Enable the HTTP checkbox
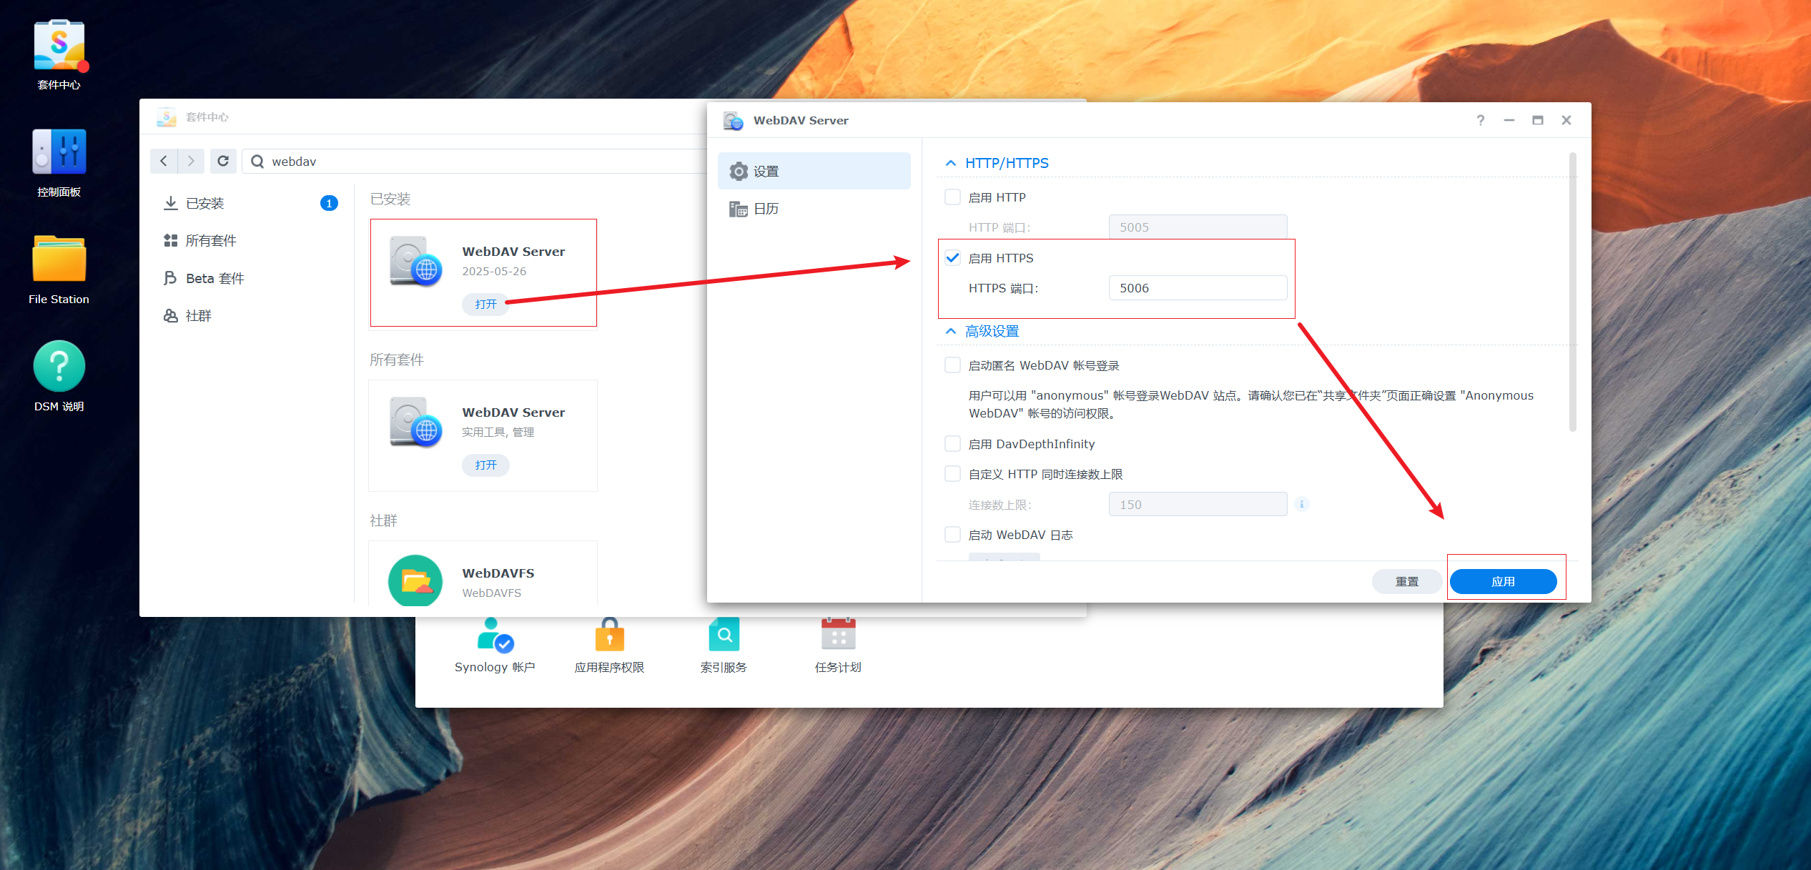 coord(952,197)
